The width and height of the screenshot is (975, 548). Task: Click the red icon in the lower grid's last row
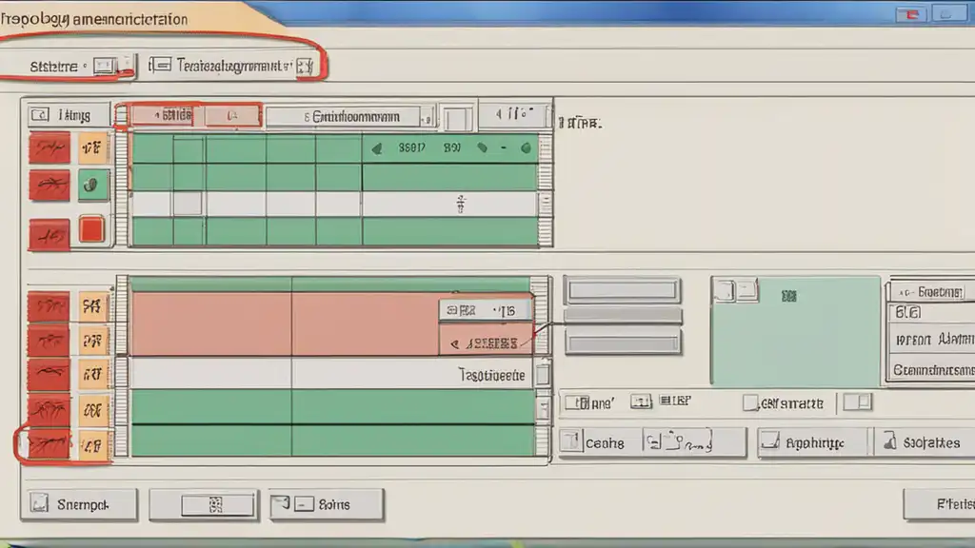[50, 445]
